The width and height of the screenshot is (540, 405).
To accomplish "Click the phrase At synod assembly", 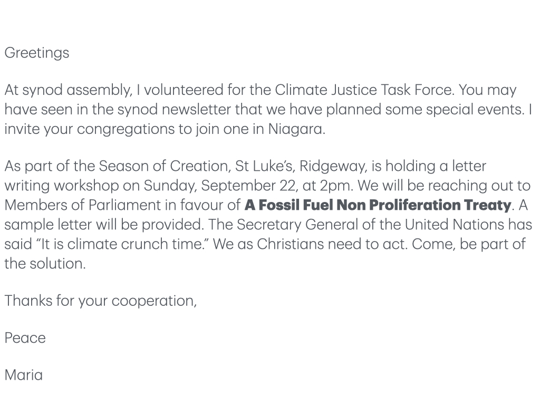I will tap(67, 90).
